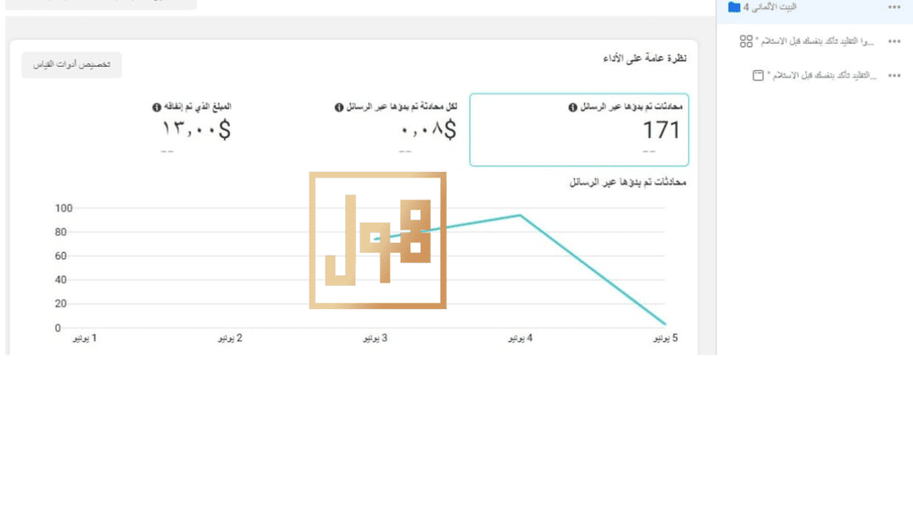Select the ad set row in campaign tree
The width and height of the screenshot is (913, 514).
[815, 41]
